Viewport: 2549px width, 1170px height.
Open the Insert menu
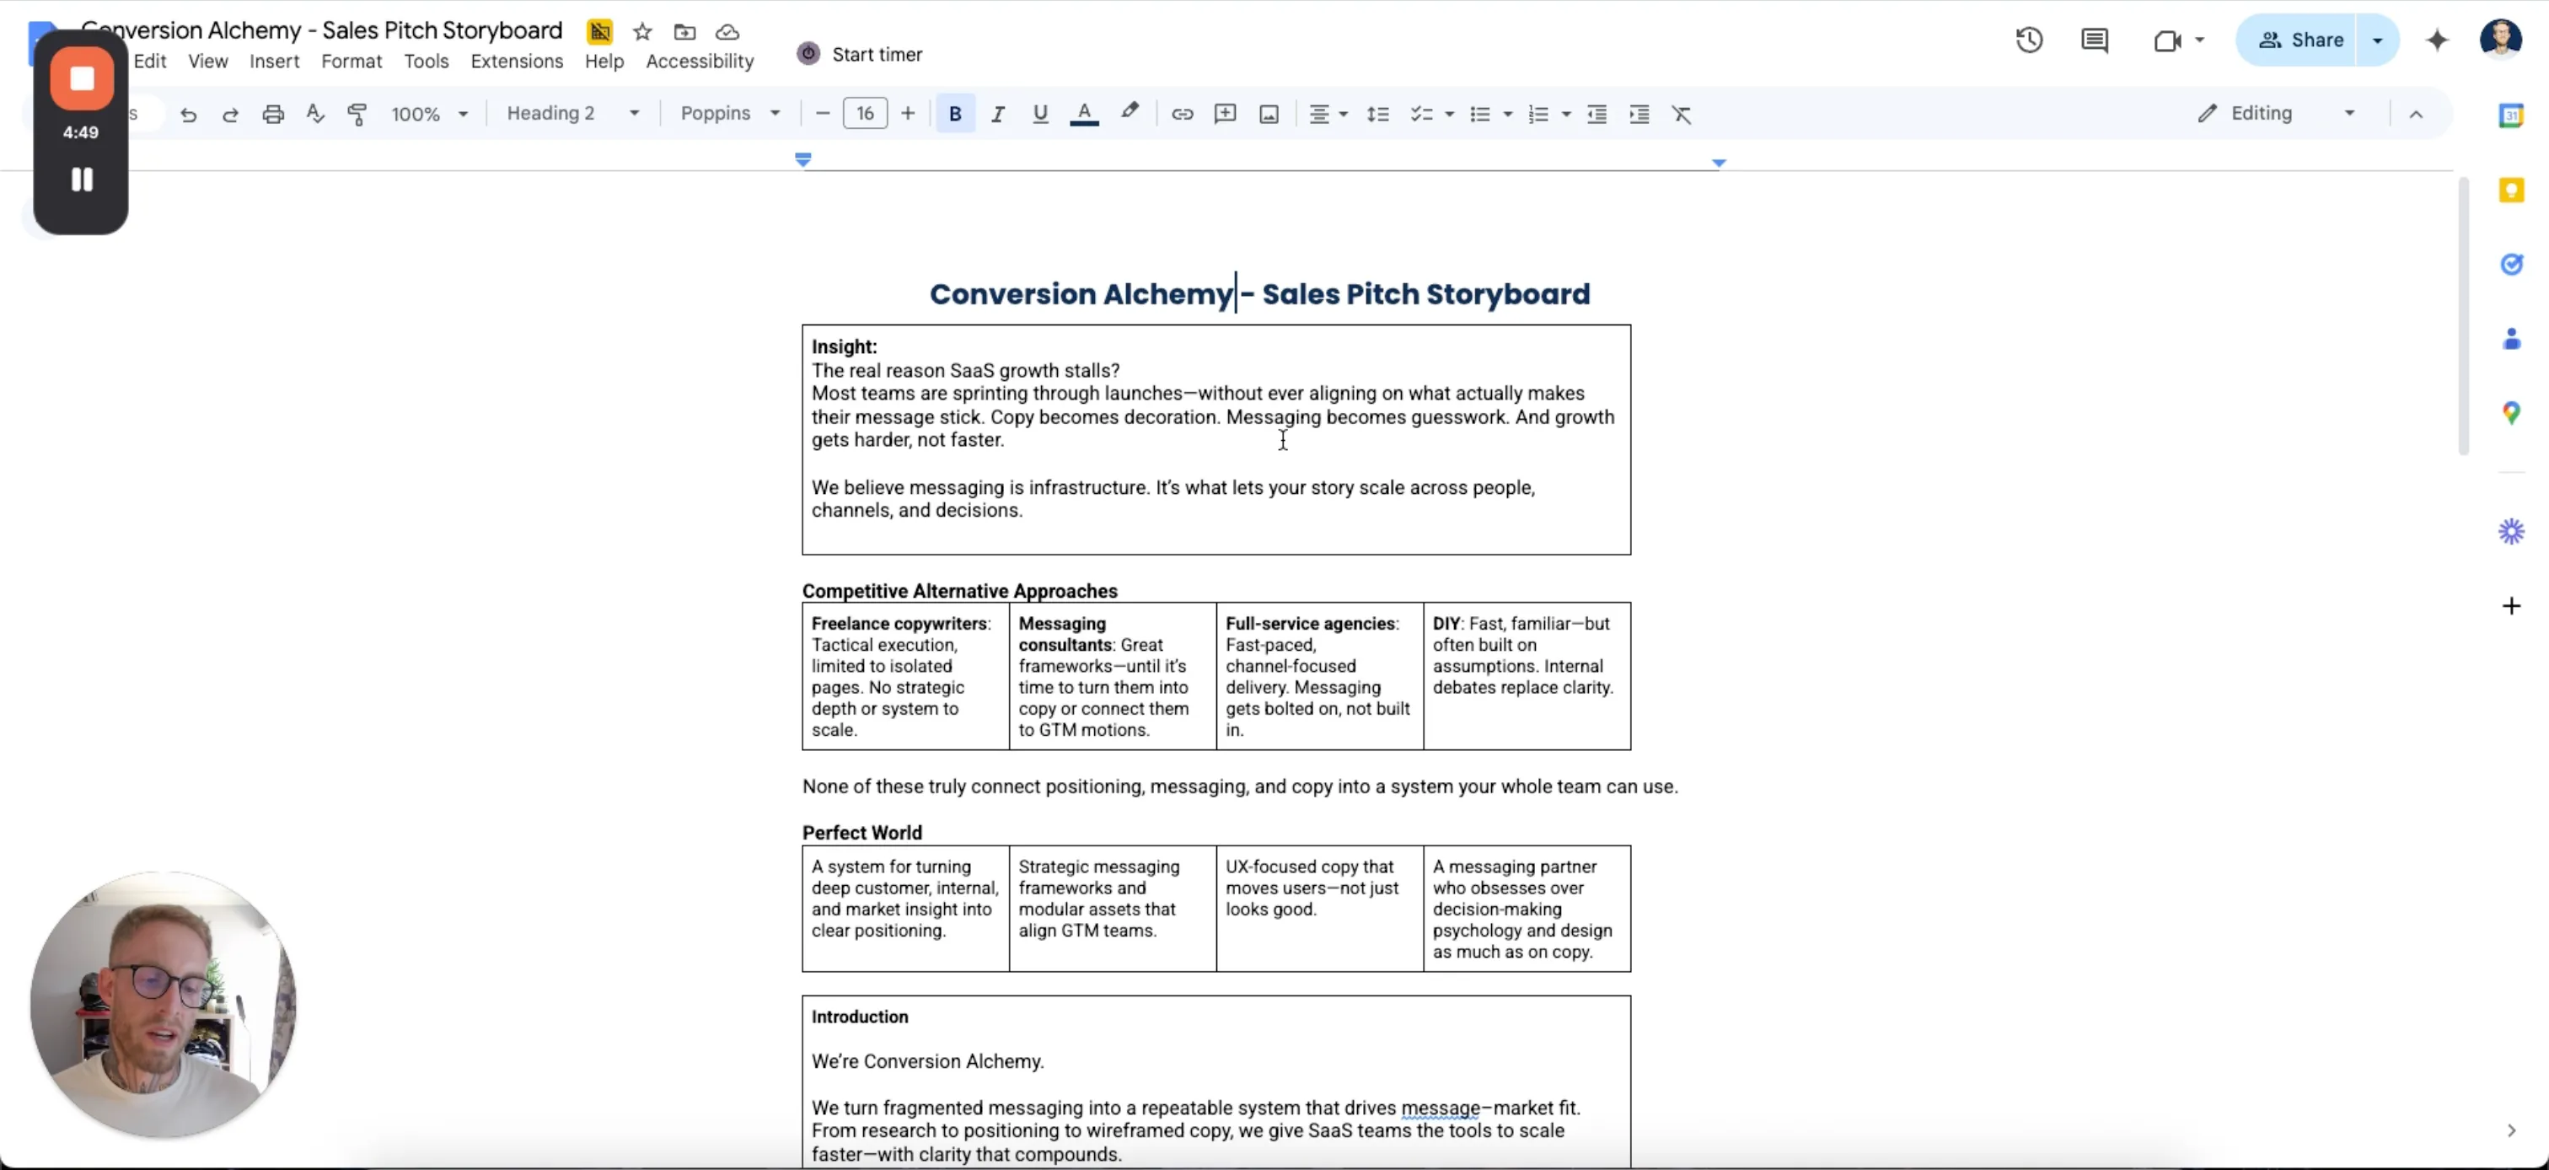click(x=274, y=62)
